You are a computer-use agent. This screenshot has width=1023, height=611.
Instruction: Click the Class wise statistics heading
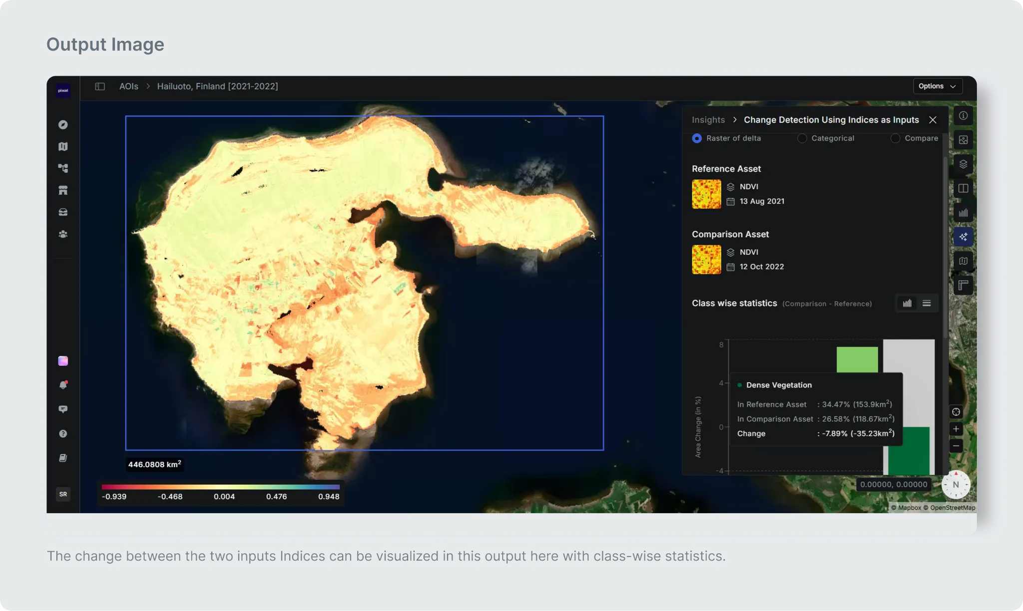734,303
